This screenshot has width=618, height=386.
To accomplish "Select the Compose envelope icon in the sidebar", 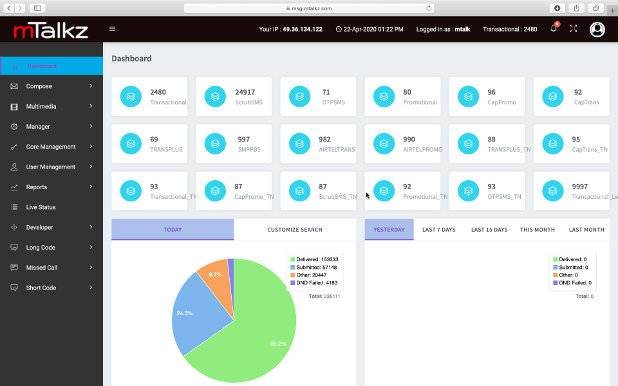I will click(14, 86).
